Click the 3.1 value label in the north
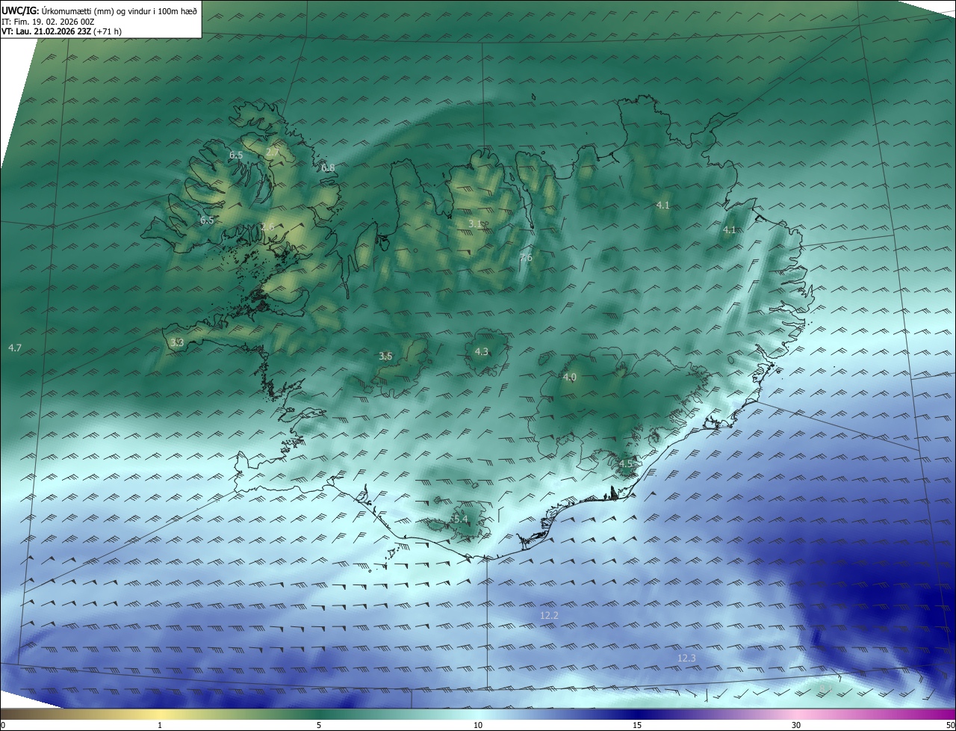The height and width of the screenshot is (731, 956). (x=475, y=223)
